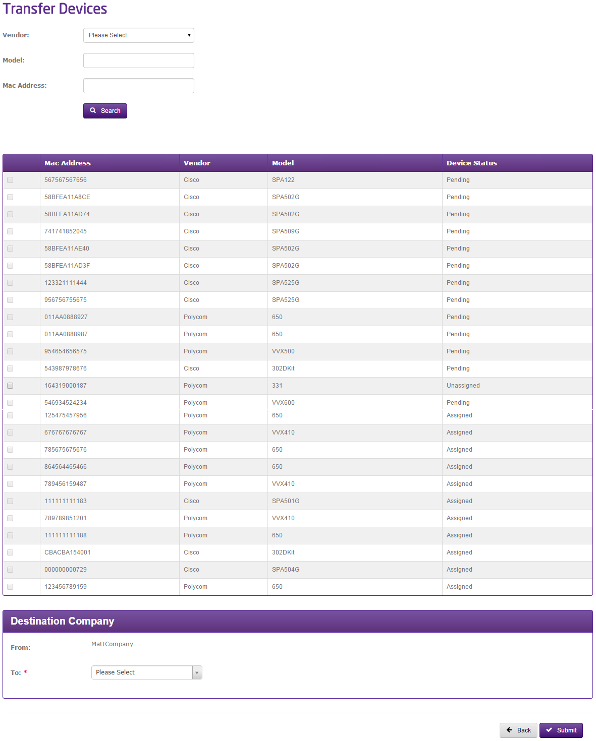596x741 pixels.
Task: Tick checkbox for 546934524234
Action: coord(10,403)
